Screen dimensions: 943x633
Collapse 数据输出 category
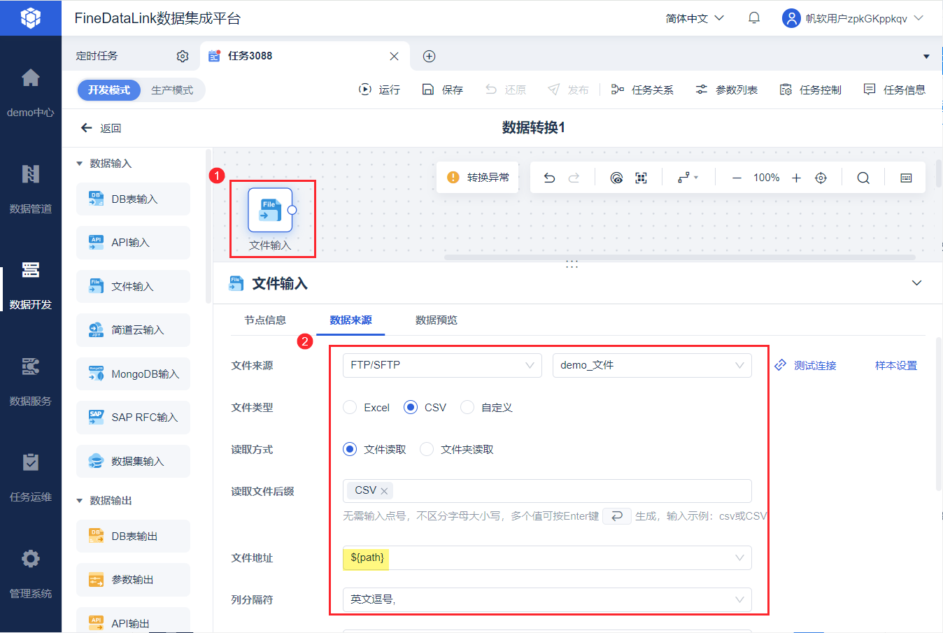click(x=79, y=501)
